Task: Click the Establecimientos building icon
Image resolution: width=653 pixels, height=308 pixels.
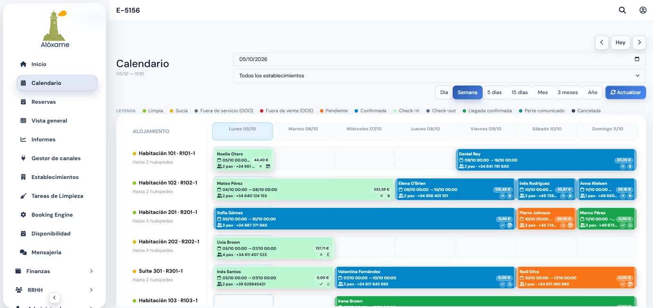Action: pyautogui.click(x=23, y=177)
